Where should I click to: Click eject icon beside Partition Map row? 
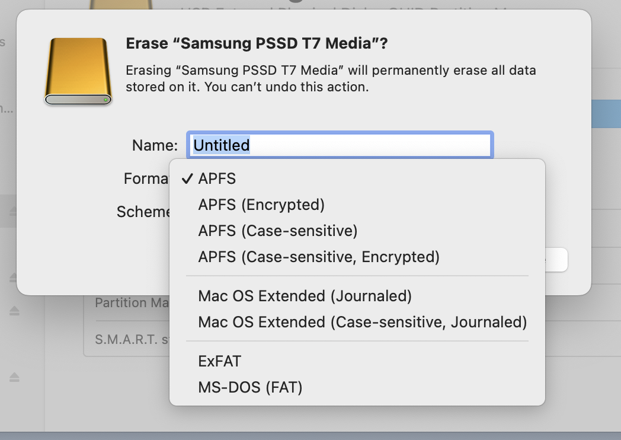click(x=14, y=310)
